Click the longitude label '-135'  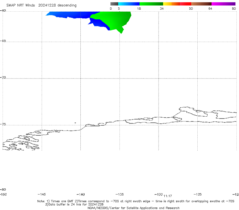[x=119, y=194]
